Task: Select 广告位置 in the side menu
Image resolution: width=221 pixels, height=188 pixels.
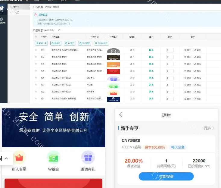Action: [15, 13]
